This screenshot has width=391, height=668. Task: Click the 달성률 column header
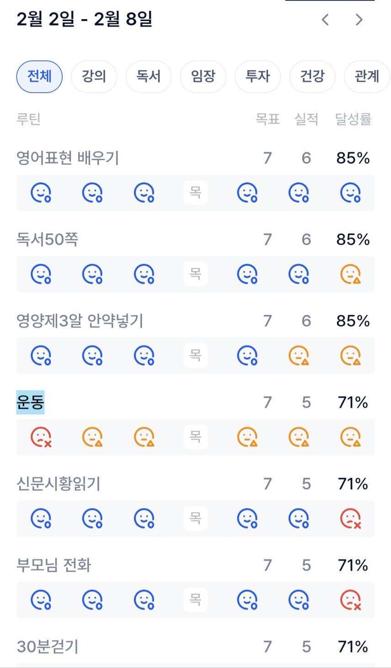(x=353, y=119)
